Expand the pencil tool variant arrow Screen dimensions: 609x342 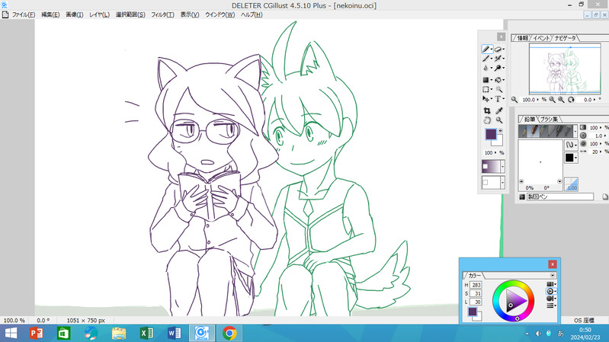[x=492, y=50]
